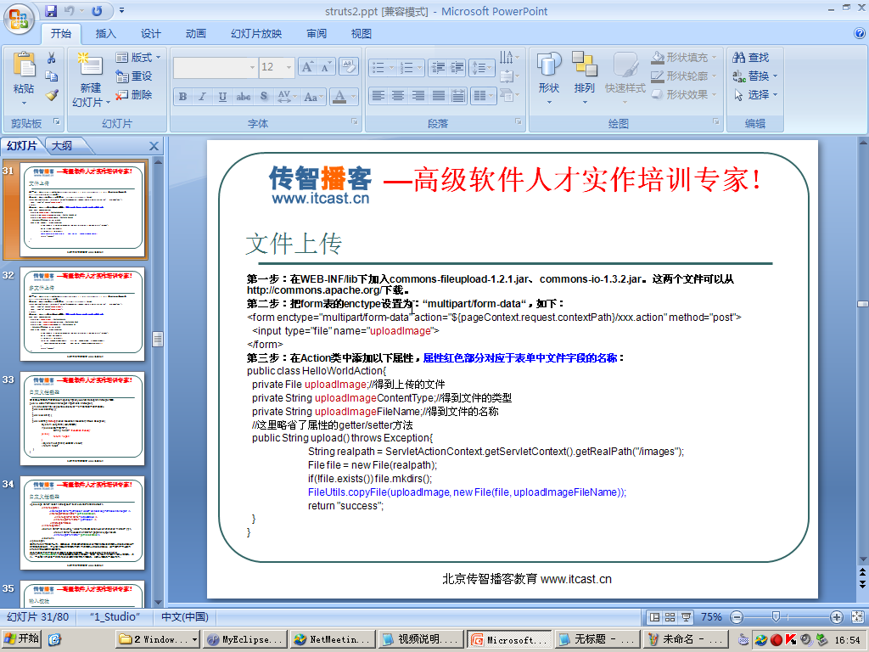The height and width of the screenshot is (652, 869).
Task: Toggle Bold formatting
Action: [x=182, y=97]
